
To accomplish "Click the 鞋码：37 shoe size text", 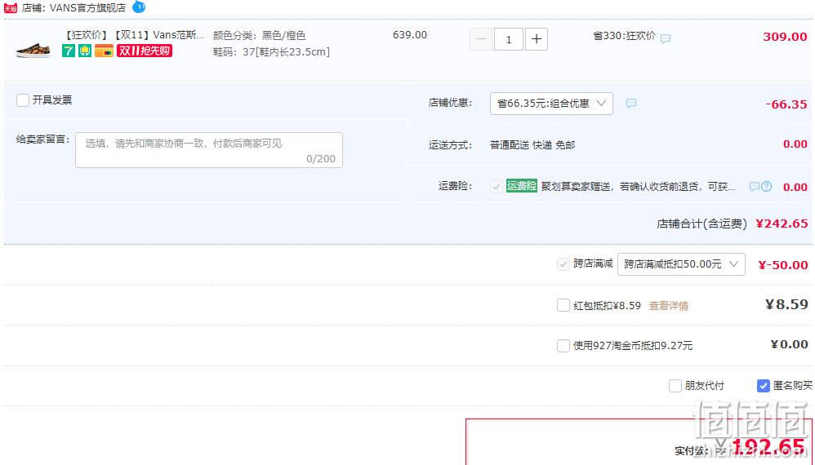I will point(271,52).
